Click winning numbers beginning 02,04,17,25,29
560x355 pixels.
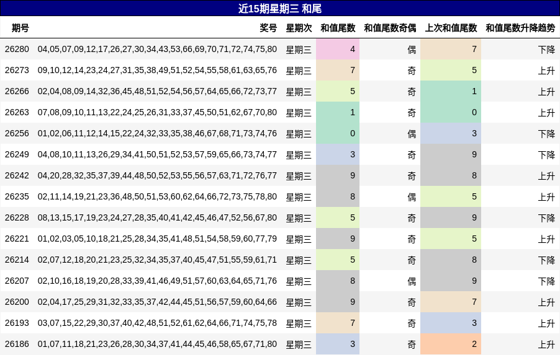coord(157,302)
